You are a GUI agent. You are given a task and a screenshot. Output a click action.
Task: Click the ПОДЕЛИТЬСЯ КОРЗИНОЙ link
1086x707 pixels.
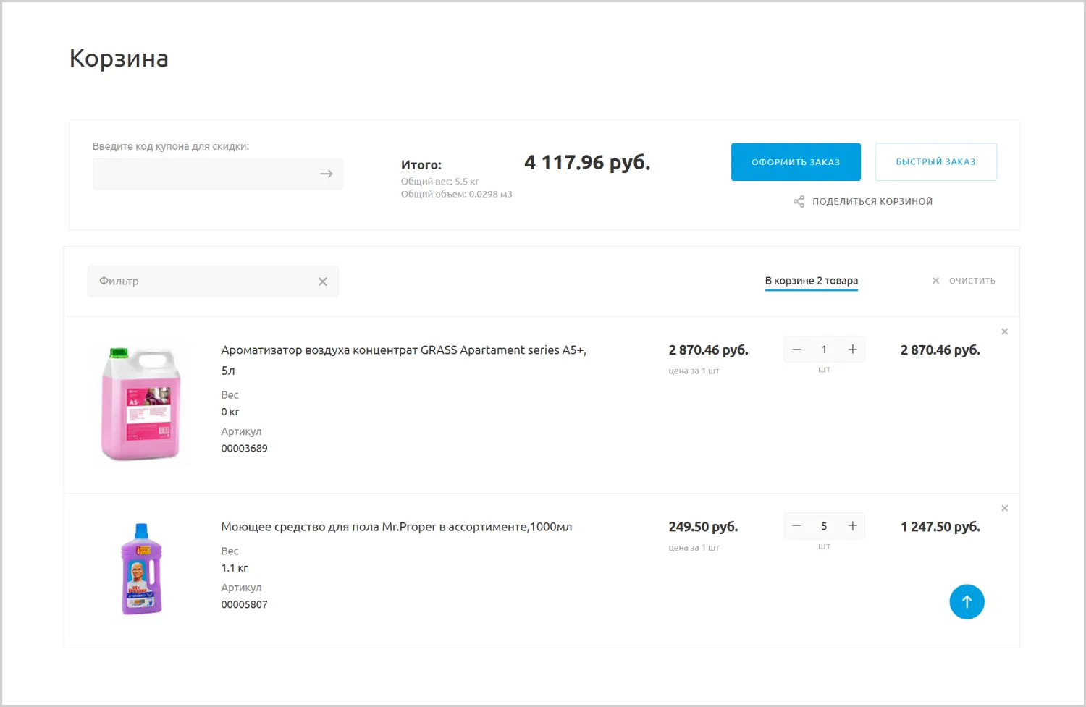coord(872,202)
